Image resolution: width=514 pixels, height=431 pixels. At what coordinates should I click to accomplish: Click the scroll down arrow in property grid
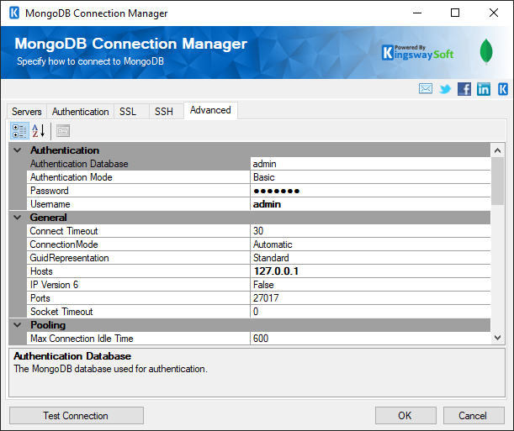point(498,338)
